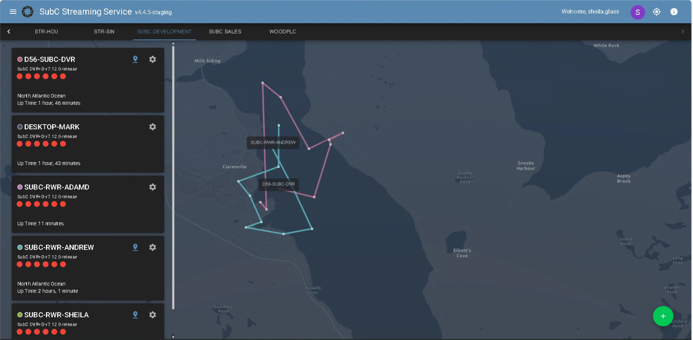Center map using the location target icon
693x340 pixels.
[656, 12]
